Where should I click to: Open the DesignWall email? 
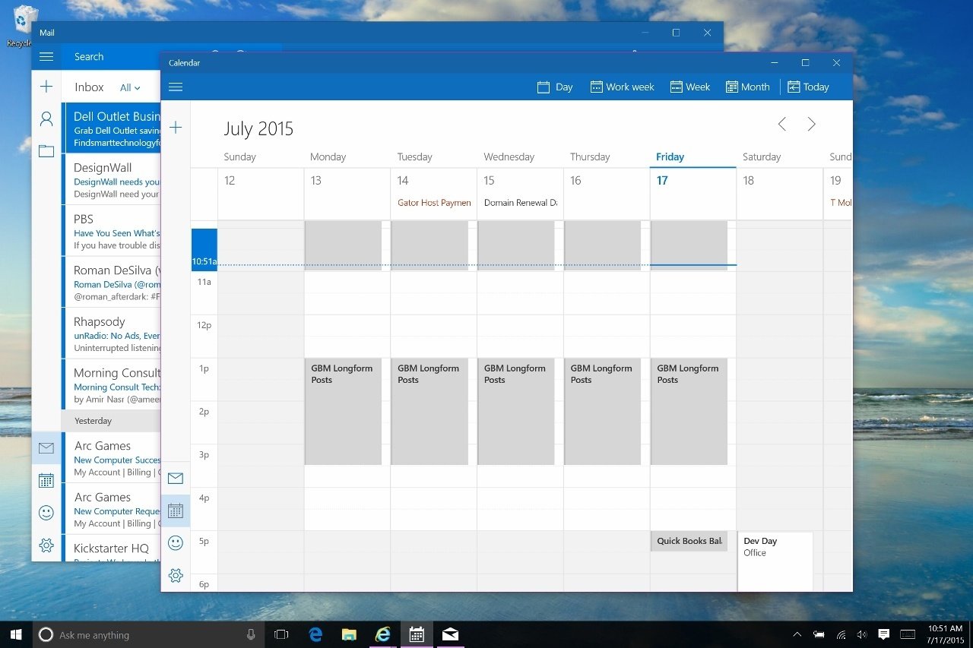click(111, 180)
